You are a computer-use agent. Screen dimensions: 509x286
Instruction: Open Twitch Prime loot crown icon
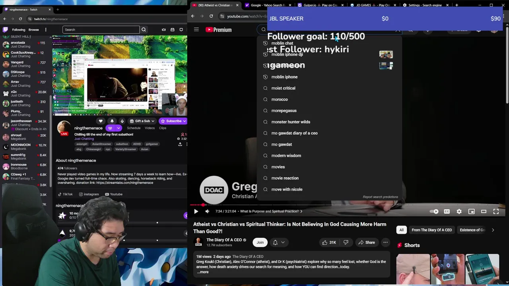click(x=164, y=29)
